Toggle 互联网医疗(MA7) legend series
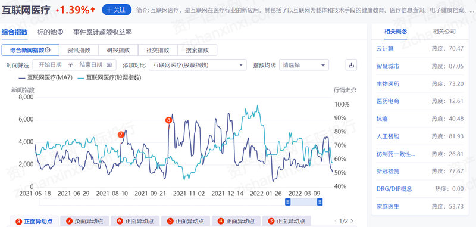The width and height of the screenshot is (476, 227). click(46, 78)
